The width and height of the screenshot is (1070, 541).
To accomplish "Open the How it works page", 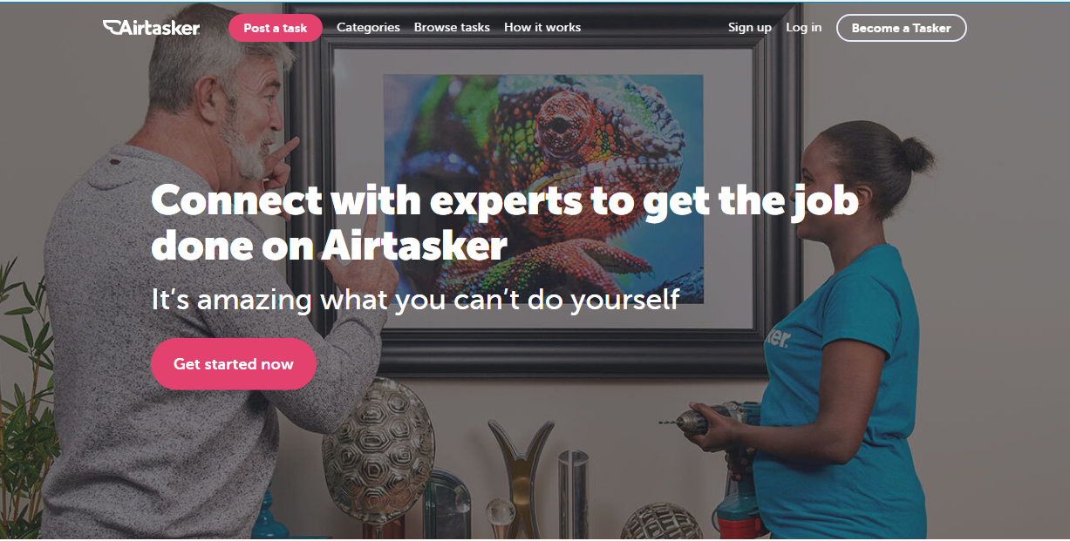I will 542,28.
